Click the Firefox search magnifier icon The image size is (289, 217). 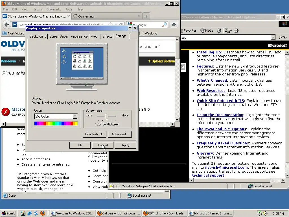click(x=165, y=25)
